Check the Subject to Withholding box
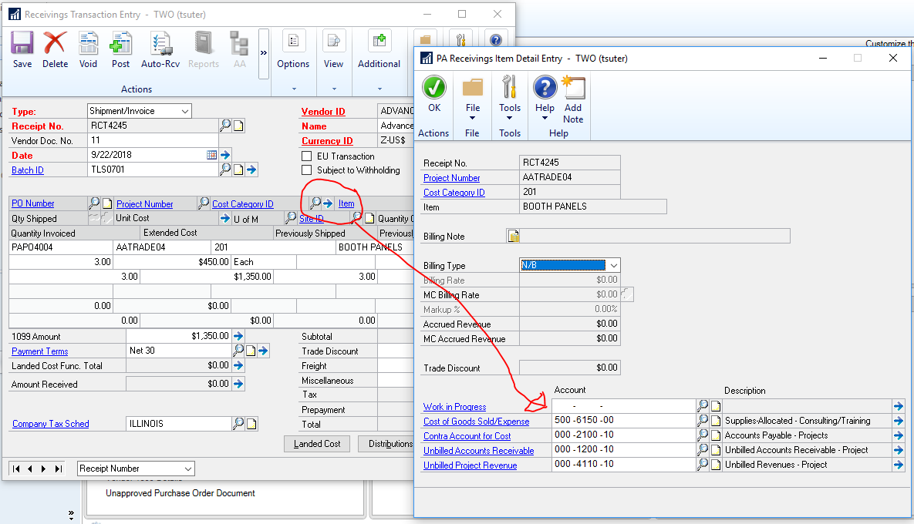The image size is (914, 524). (307, 170)
